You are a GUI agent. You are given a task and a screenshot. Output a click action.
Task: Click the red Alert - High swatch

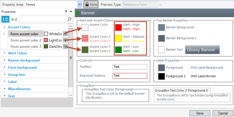coord(118,27)
